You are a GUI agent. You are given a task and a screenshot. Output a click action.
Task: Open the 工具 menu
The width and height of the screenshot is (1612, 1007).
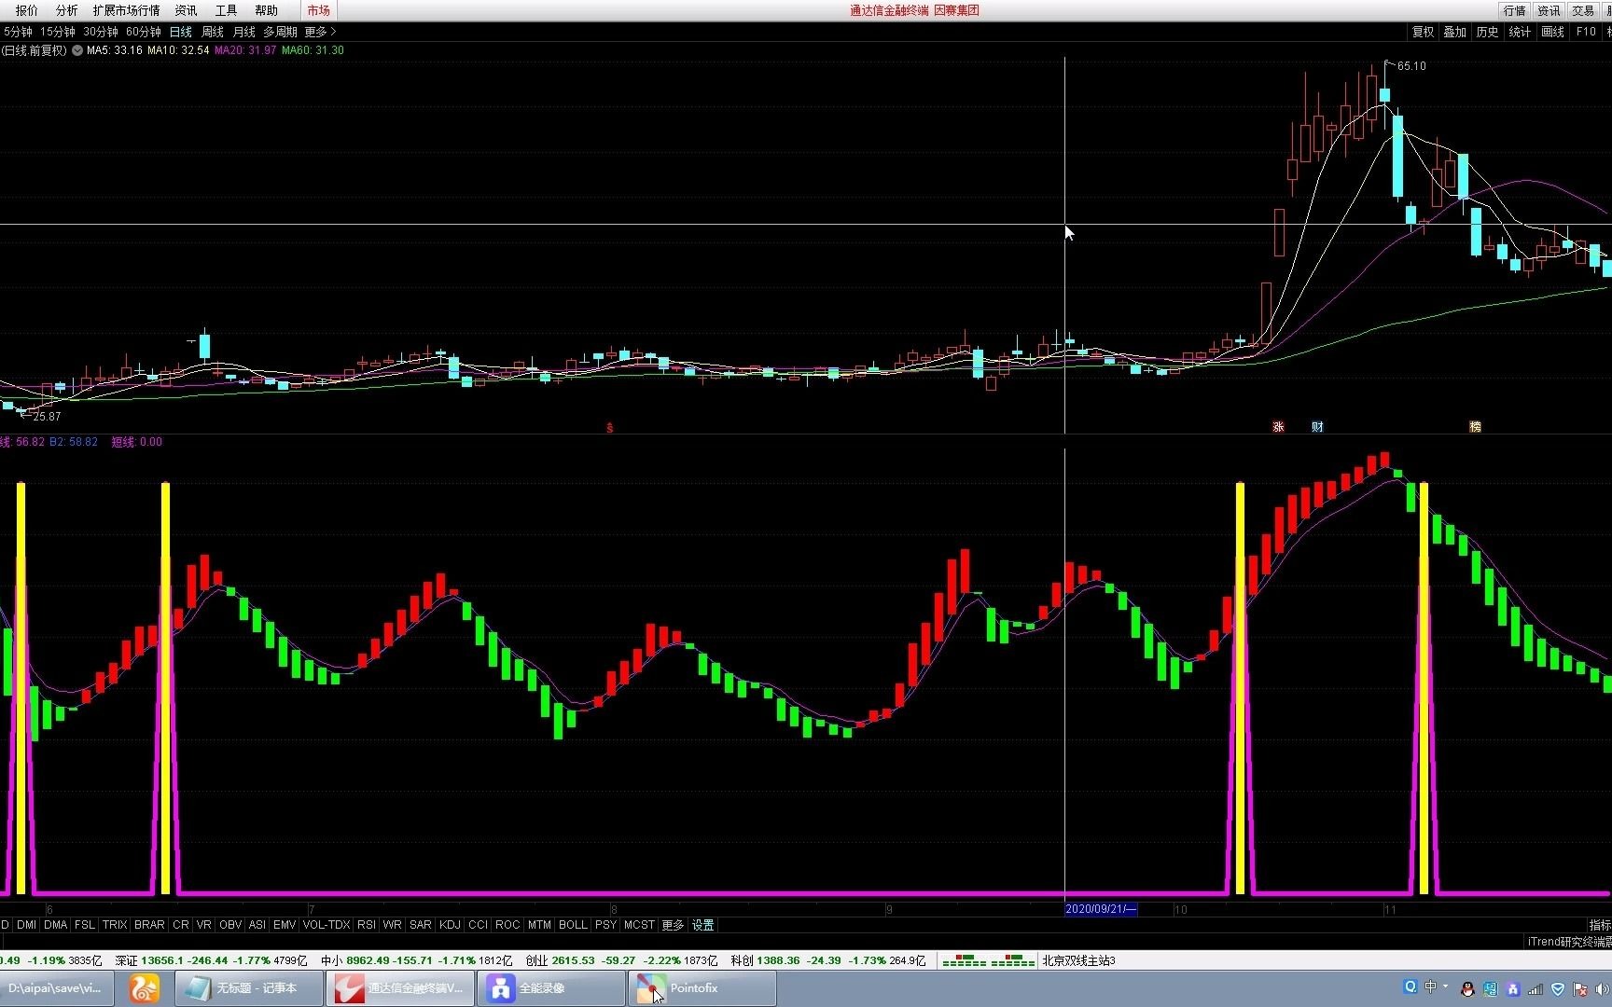coord(227,10)
